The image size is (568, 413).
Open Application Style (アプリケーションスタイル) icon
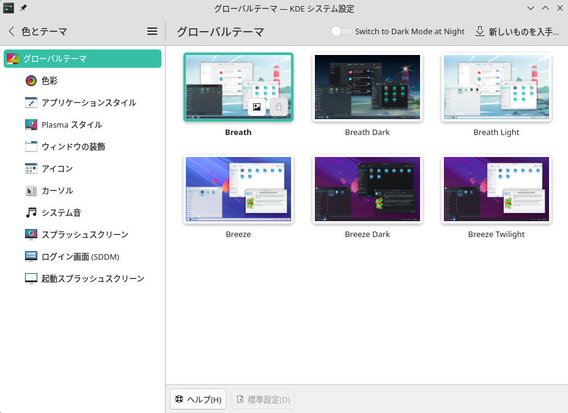(x=31, y=103)
